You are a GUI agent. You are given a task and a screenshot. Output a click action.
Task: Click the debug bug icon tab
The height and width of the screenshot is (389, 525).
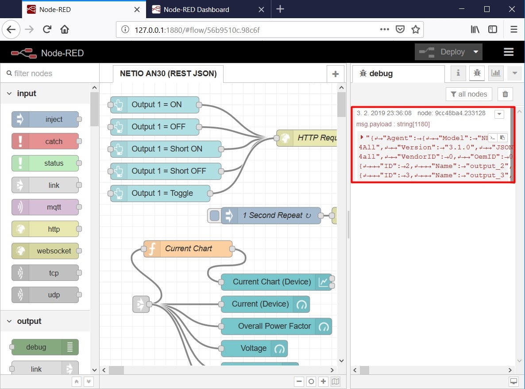477,74
